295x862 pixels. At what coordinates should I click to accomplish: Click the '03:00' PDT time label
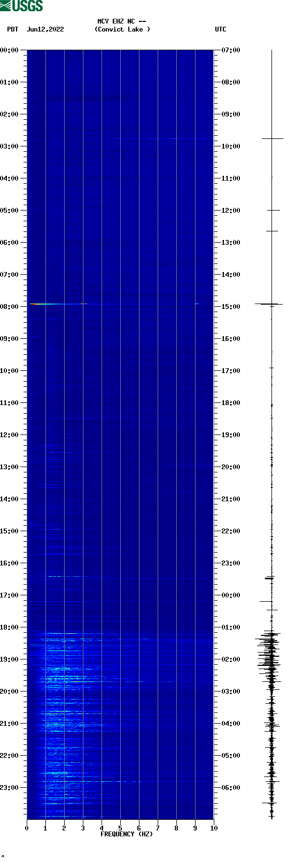(10, 146)
